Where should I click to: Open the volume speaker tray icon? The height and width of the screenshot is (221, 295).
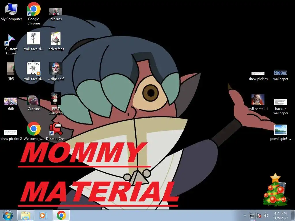pyautogui.click(x=266, y=216)
